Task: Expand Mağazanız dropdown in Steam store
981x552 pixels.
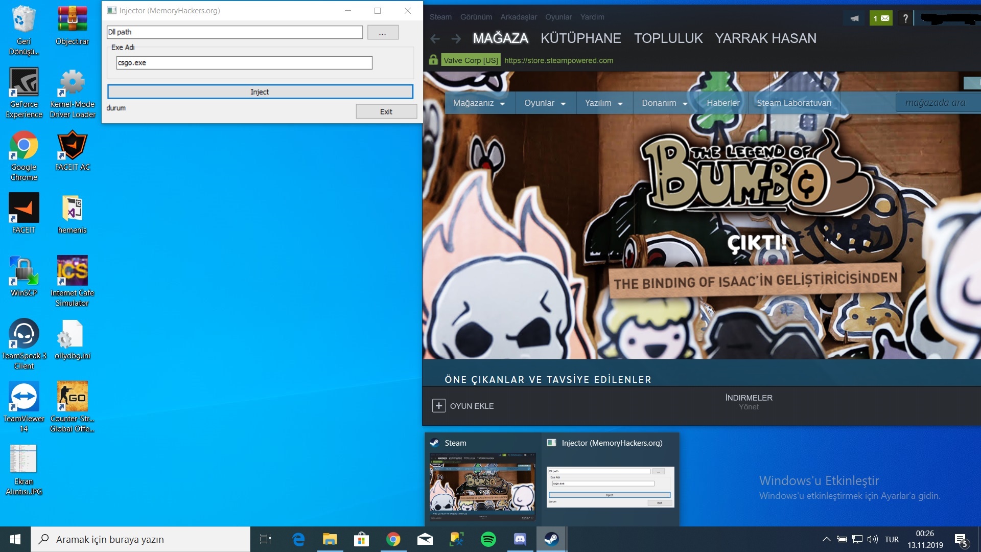Action: 479,103
